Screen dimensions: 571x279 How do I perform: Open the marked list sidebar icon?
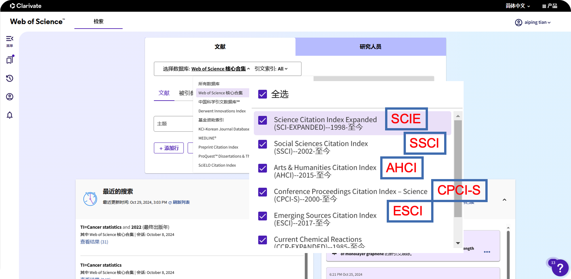pos(10,59)
